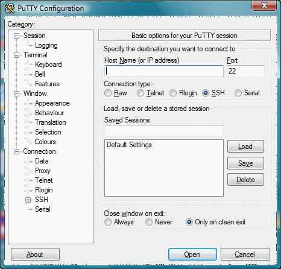Open Serial settings in category tree
Viewport: 281px width, 269px height.
click(x=43, y=209)
